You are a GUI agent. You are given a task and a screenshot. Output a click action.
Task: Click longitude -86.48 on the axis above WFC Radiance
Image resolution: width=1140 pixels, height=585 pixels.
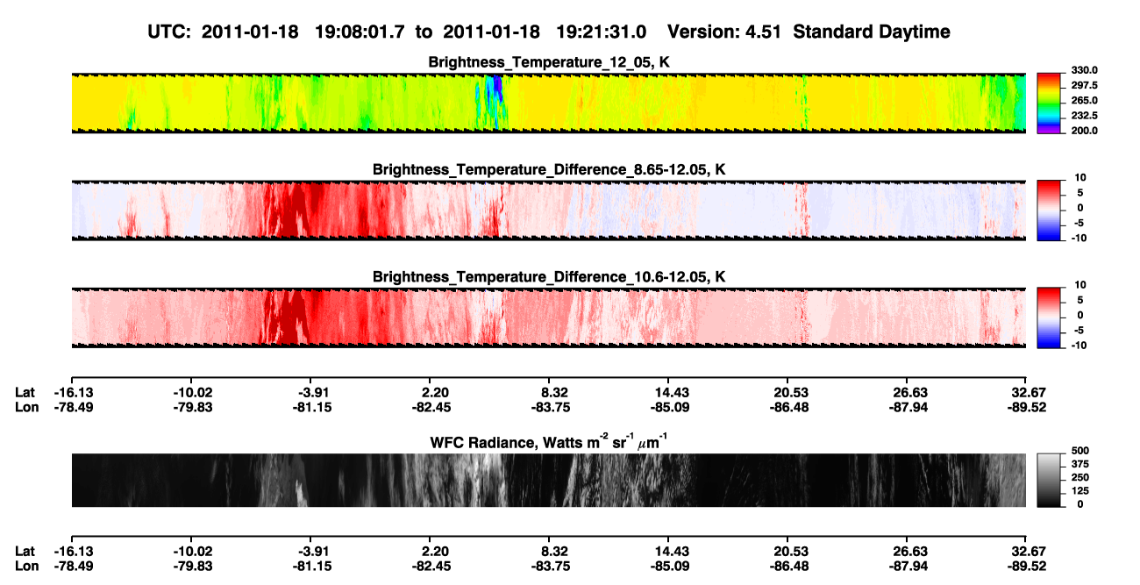pos(789,407)
